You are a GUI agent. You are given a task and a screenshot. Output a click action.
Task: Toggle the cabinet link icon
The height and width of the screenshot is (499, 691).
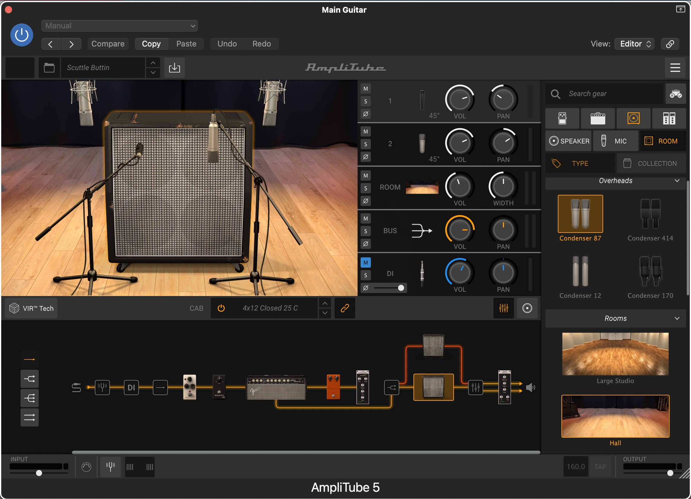345,308
